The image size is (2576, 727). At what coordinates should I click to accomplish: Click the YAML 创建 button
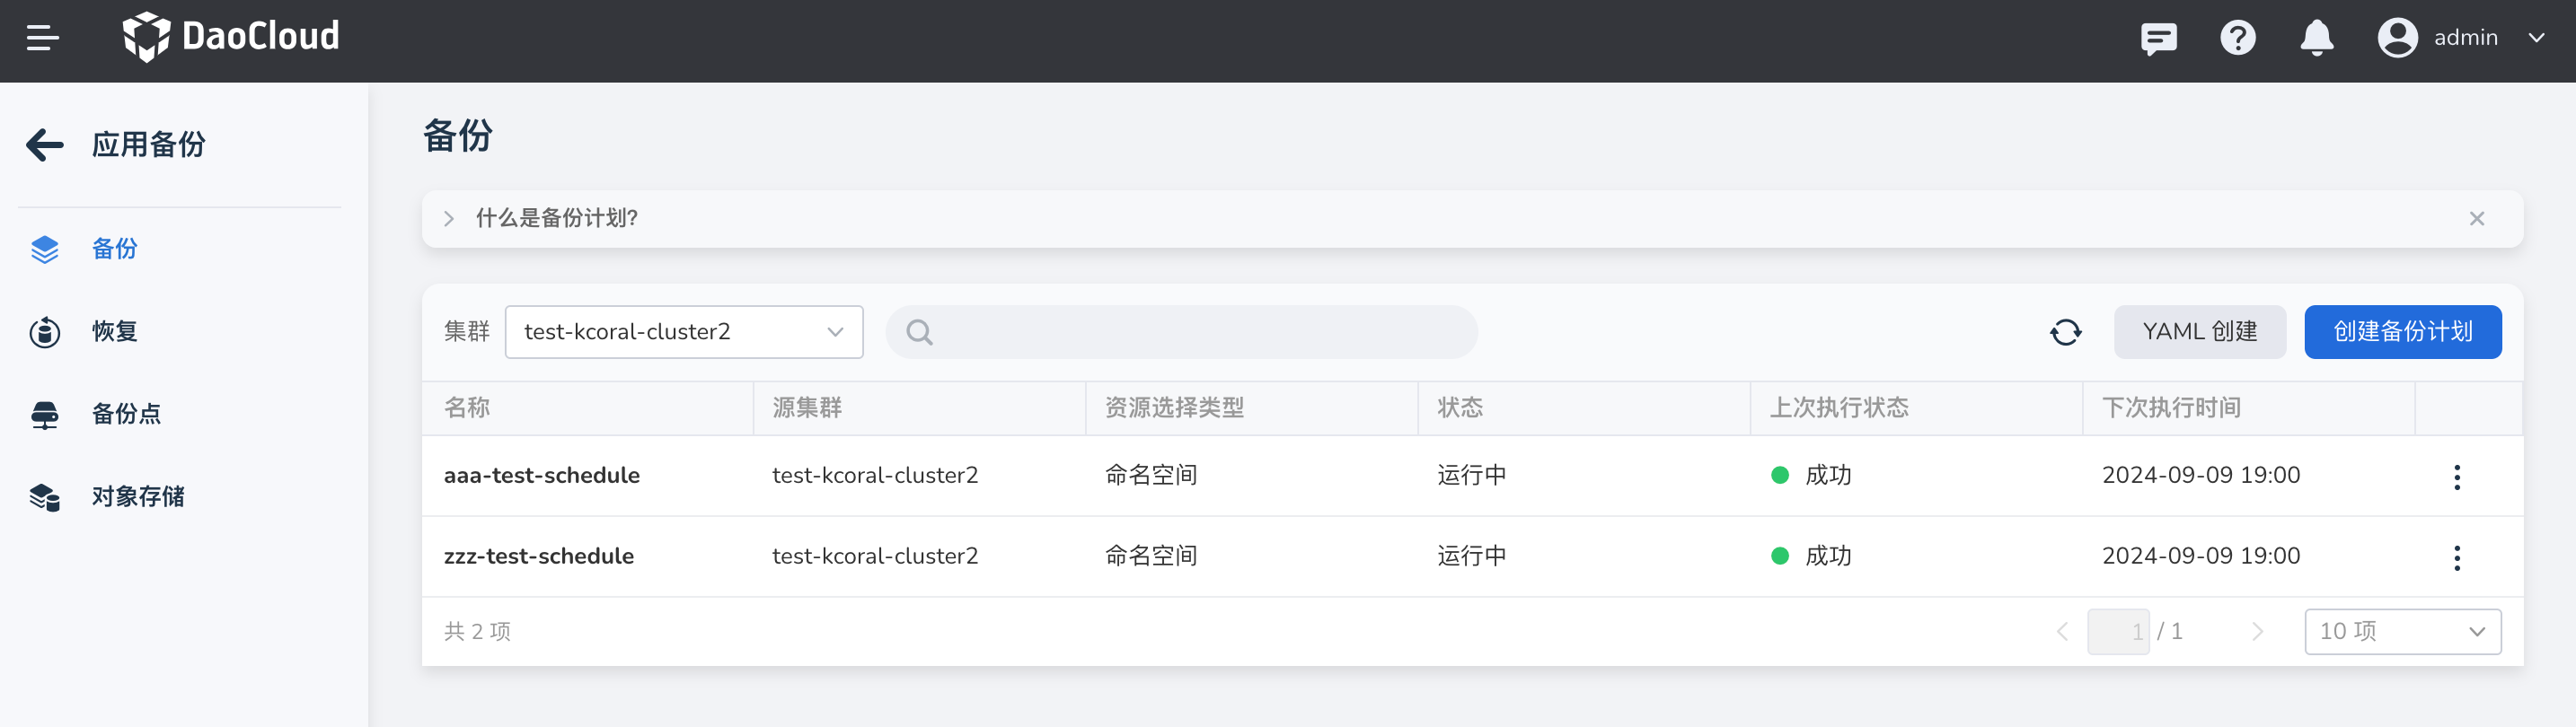(x=2199, y=331)
